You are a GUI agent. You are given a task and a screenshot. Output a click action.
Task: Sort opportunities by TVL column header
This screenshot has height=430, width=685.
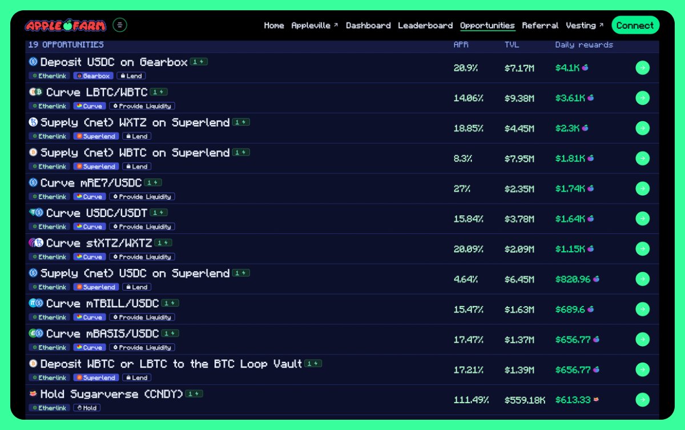pos(511,45)
